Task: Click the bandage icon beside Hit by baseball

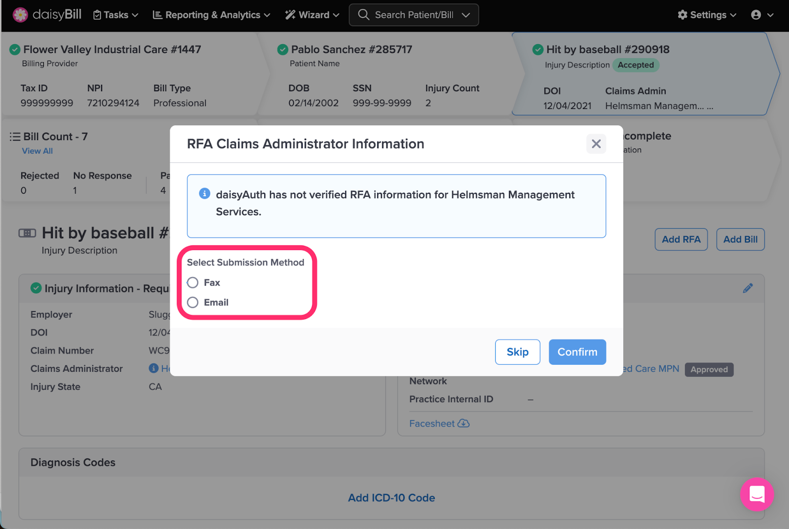Action: tap(27, 233)
